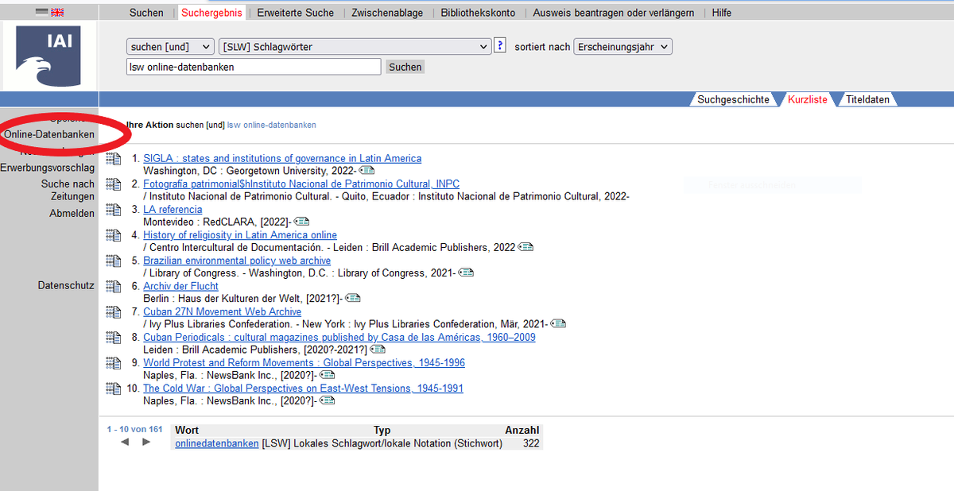Screen dimensions: 954x491
Task: Open Bibliothekskonto in top menu
Action: (x=478, y=13)
